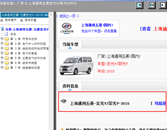Click text 厂家:上海通用五菱(国内)
Viewport: 167px width, 130px height.
pos(119,56)
